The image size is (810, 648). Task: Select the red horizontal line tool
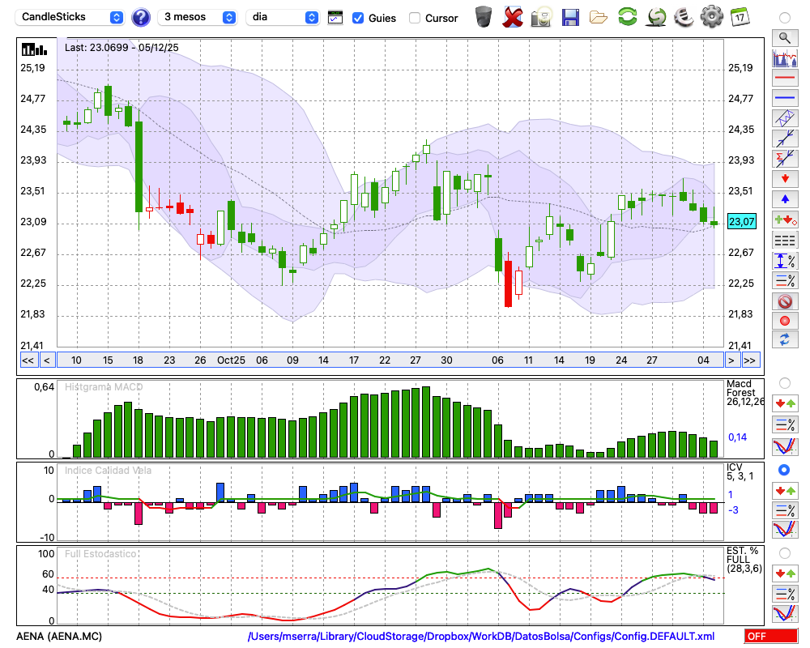(784, 79)
